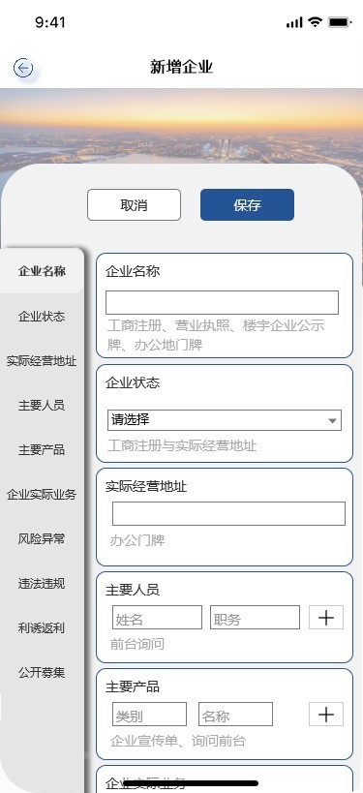Tap the cellular signal icon
The height and width of the screenshot is (793, 363).
[294, 23]
